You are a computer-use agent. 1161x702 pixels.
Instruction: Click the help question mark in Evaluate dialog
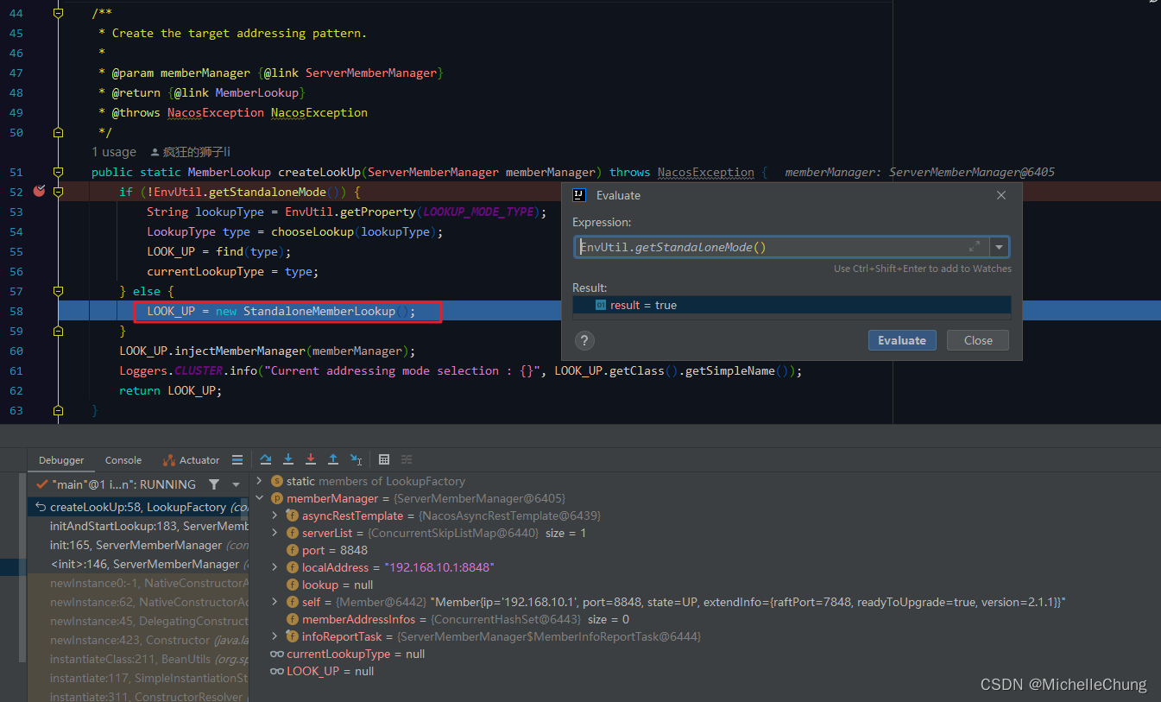pyautogui.click(x=584, y=340)
